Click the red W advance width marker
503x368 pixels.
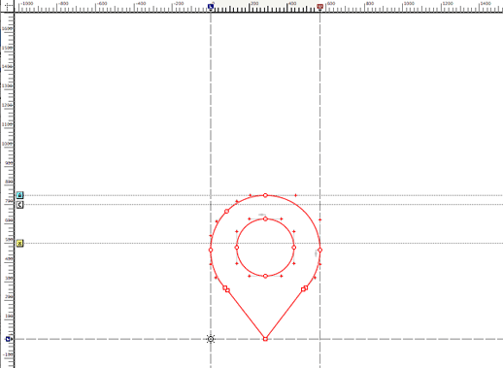(319, 6)
